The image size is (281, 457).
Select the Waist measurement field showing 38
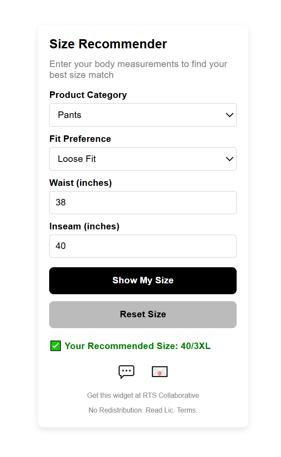143,202
